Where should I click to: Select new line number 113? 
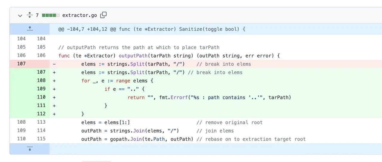click(41, 122)
